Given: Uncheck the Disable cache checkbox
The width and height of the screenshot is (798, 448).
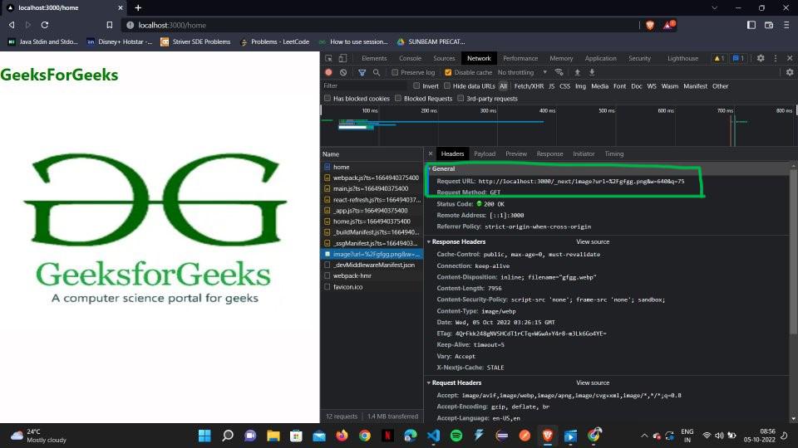Looking at the screenshot, I should click(448, 73).
